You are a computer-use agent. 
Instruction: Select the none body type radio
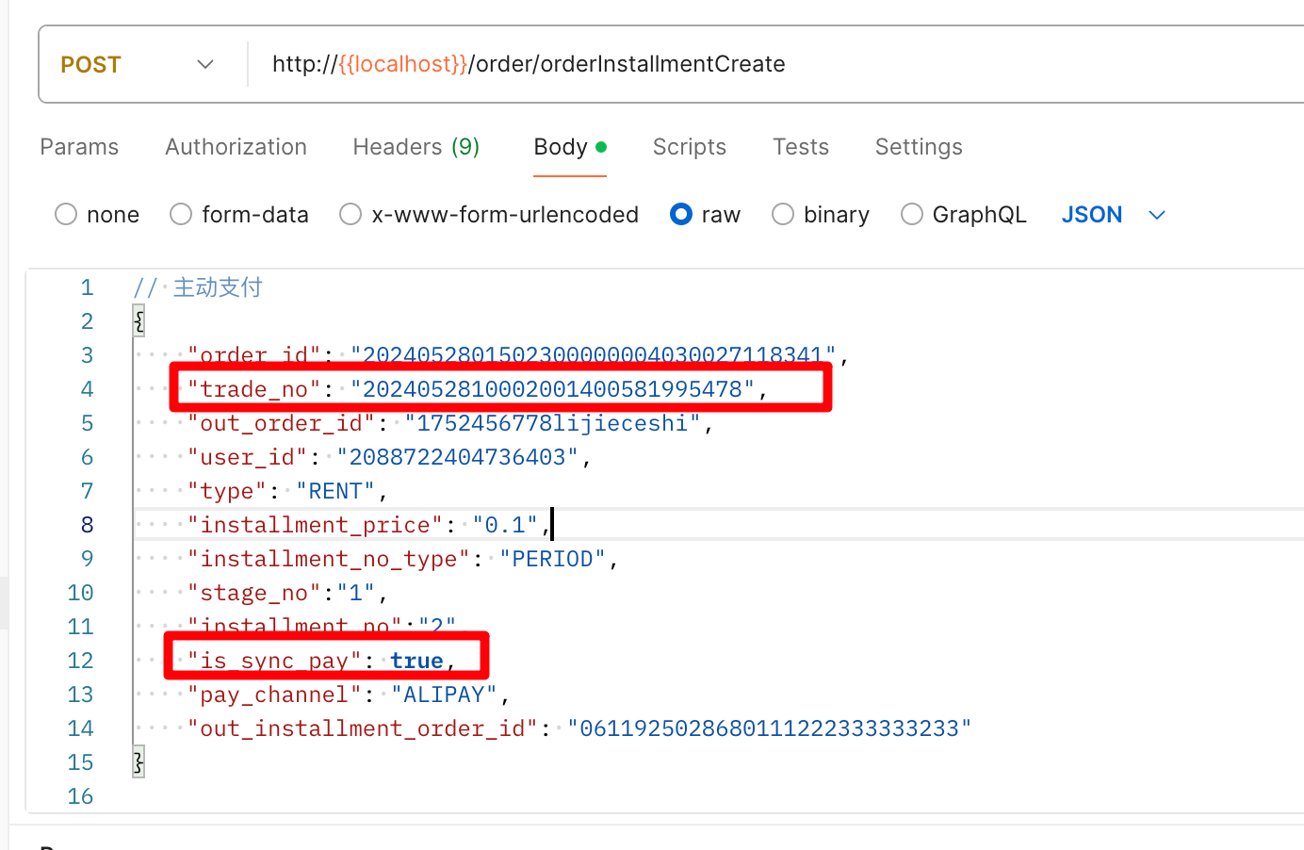[x=66, y=215]
